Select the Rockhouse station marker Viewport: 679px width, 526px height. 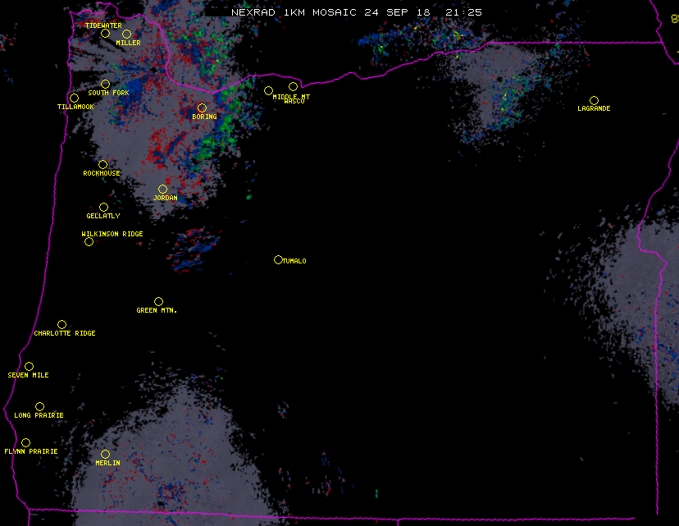103,164
